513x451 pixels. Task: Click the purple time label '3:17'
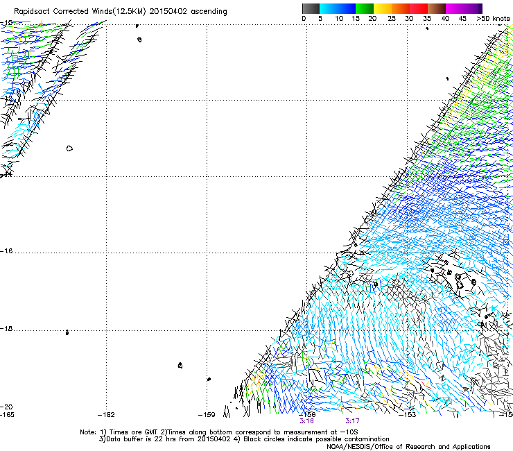pos(352,421)
